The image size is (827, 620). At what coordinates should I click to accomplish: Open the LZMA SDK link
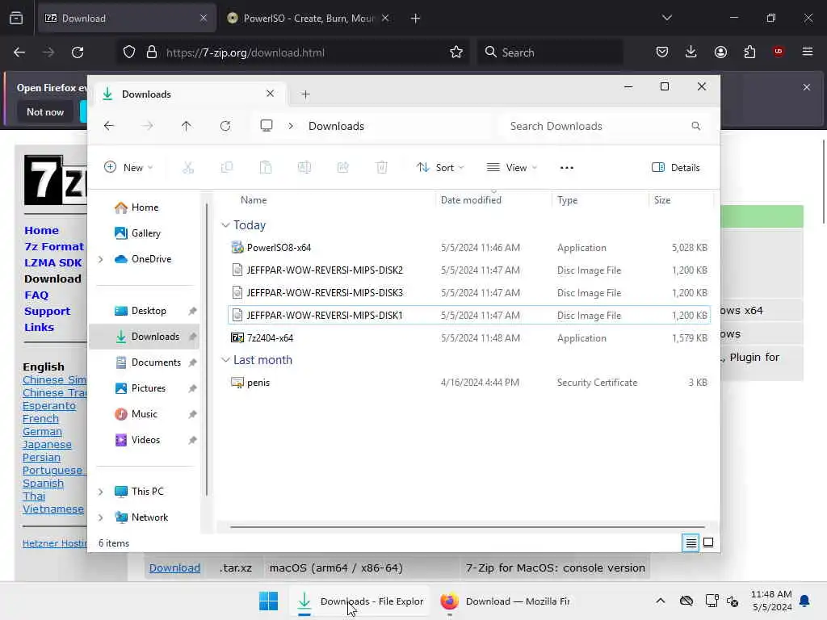click(52, 262)
